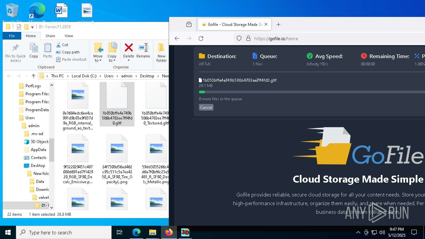The image size is (425, 239).
Task: Select PerfLogs in navigation tree
Action: coord(33,86)
